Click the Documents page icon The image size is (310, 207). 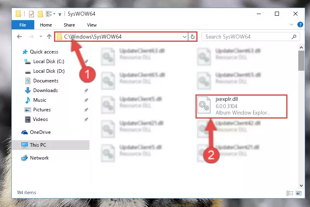pos(28,81)
